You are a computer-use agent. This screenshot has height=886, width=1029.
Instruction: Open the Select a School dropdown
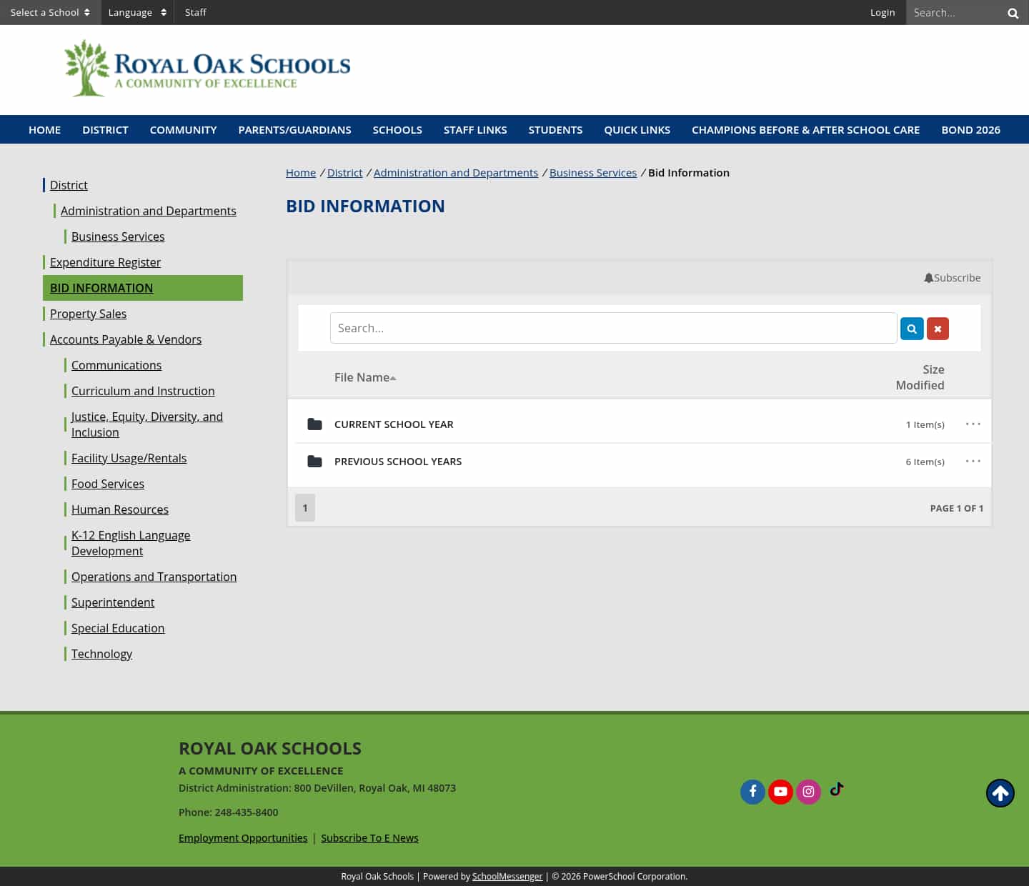(x=50, y=12)
